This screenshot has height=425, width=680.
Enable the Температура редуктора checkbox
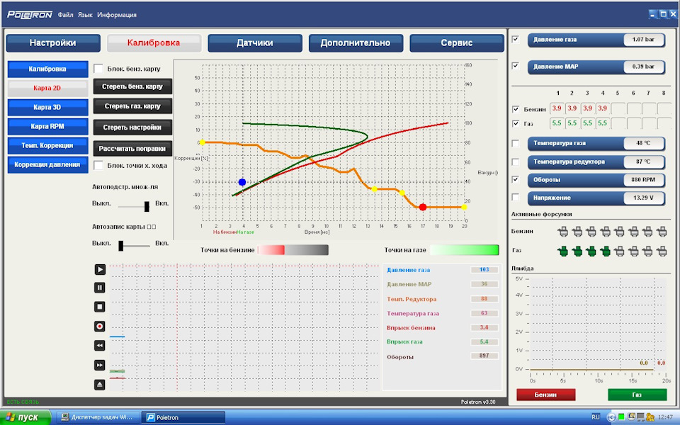pos(515,161)
